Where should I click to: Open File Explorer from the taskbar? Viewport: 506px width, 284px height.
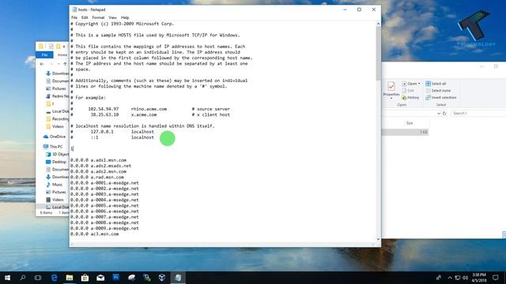pos(70,278)
